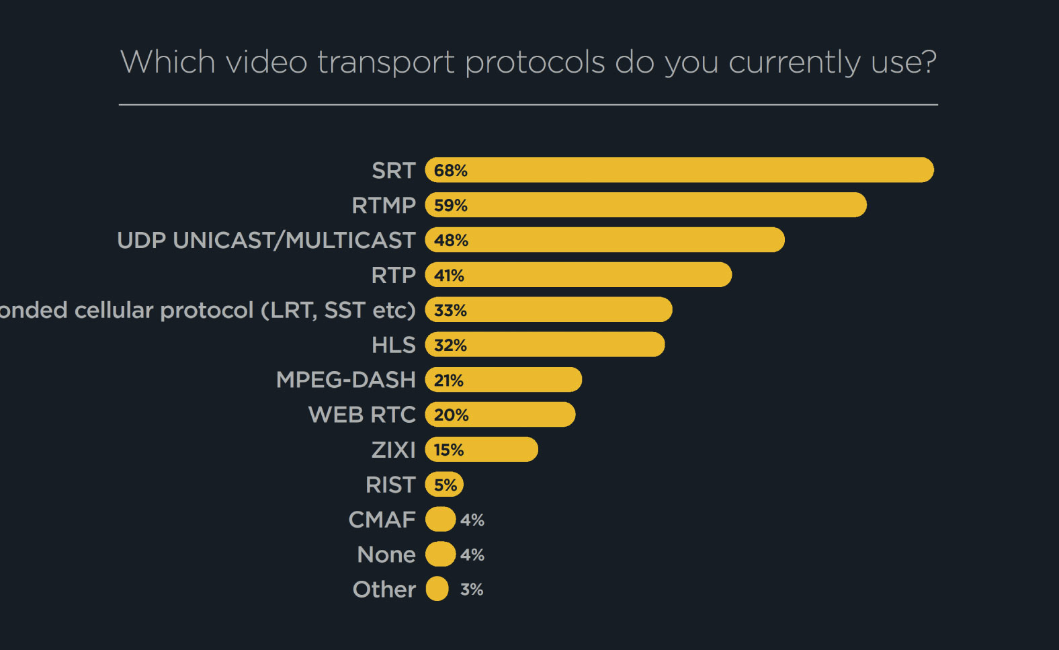The image size is (1059, 650).
Task: Select the 33% yellow bar
Action: 548,310
